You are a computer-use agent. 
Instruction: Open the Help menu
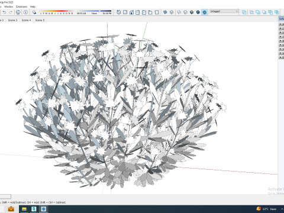point(33,7)
